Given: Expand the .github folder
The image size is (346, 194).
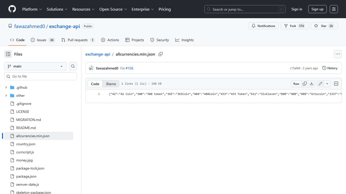Looking at the screenshot, I should tap(6, 87).
